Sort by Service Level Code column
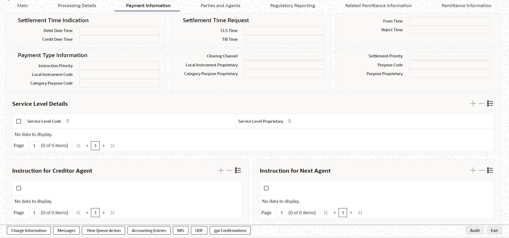509x238 pixels. pos(68,121)
